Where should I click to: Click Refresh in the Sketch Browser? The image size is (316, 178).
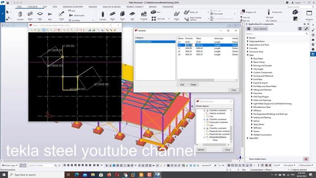201,150
